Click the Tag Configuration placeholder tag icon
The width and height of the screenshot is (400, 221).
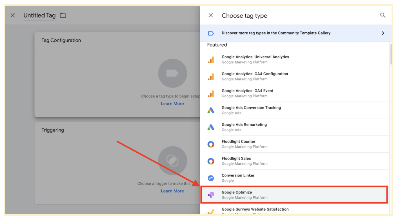tap(172, 73)
